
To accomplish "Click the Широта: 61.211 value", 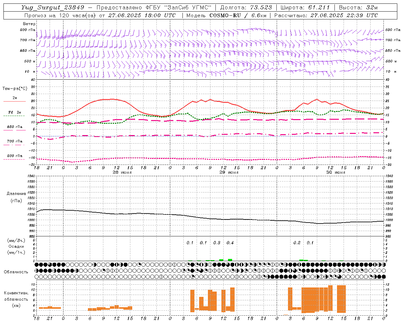I will [x=305, y=8].
